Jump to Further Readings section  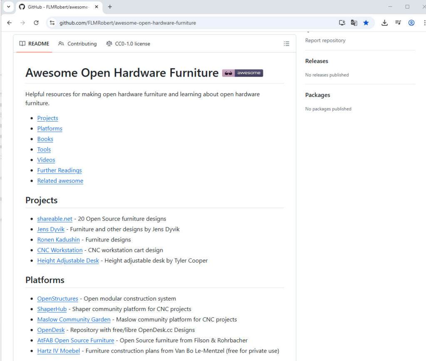coord(59,170)
